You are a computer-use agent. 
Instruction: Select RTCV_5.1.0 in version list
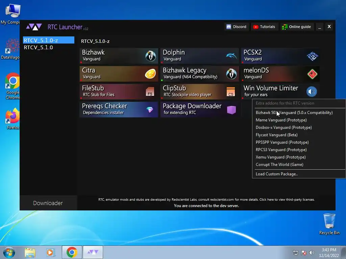(x=49, y=47)
